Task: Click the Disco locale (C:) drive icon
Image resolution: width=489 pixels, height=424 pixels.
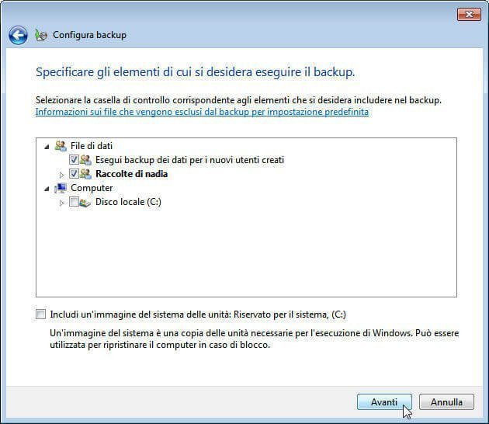Action: coord(85,202)
